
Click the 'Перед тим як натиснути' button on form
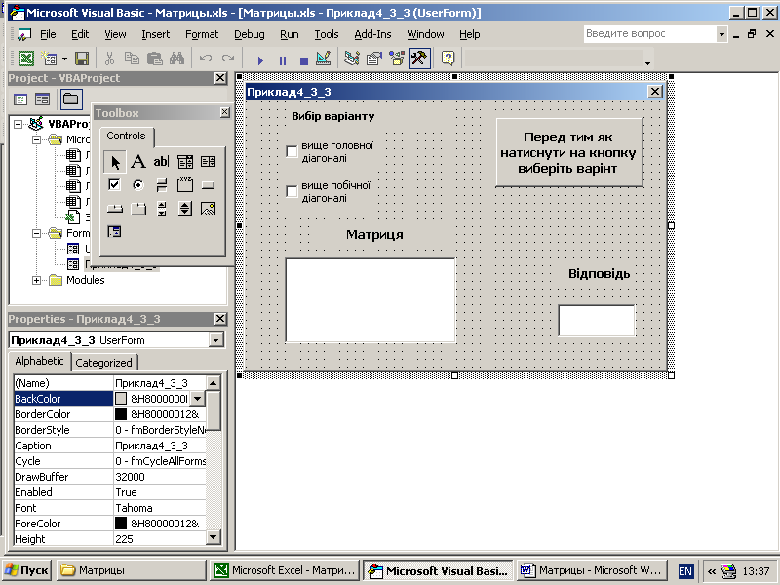[569, 152]
